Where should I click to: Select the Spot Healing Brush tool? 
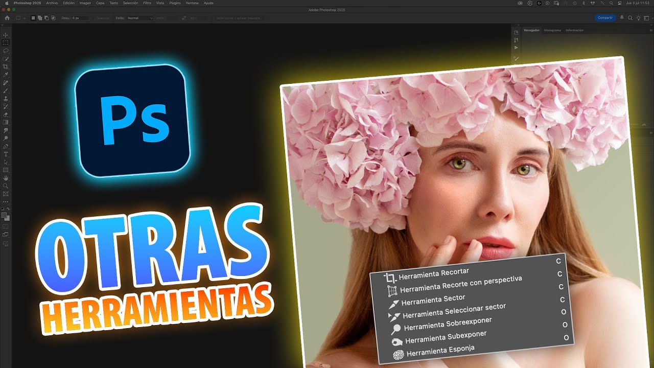pos(6,83)
